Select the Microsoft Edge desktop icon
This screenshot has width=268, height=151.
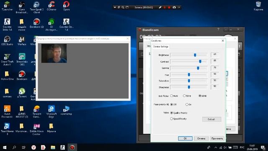(52, 112)
